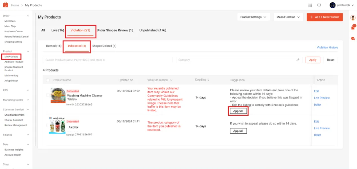357x169 pixels.
Task: Tick the select-all products checkbox
Action: [48, 80]
